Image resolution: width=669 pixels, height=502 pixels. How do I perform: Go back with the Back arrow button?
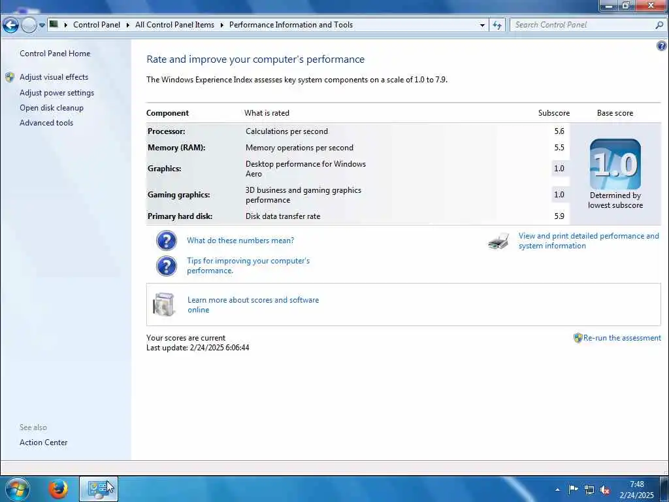[10, 25]
